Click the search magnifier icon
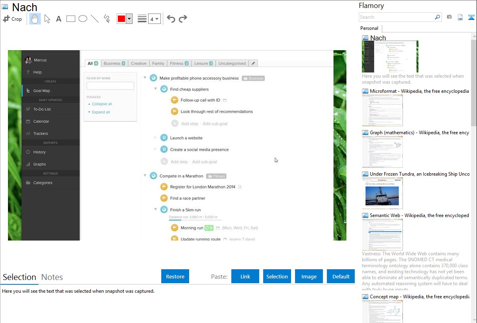Viewport: 477px width, 323px height. (437, 17)
